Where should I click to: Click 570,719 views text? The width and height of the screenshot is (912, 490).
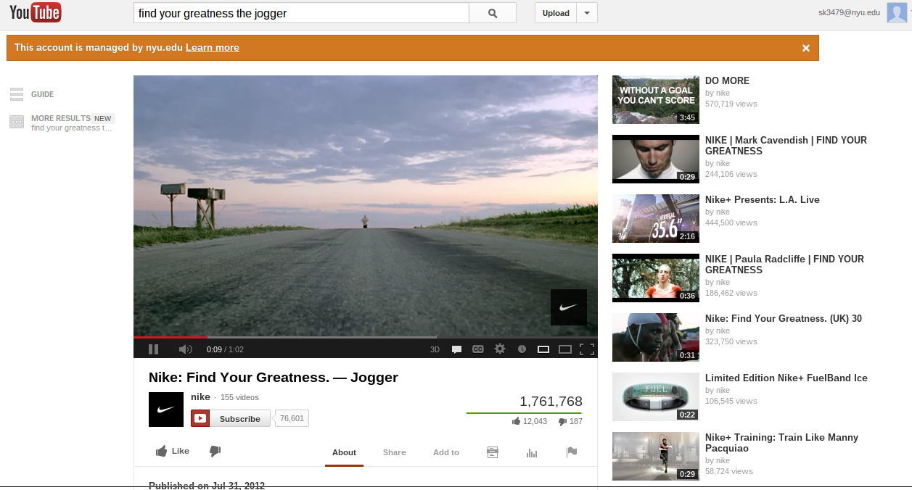(731, 104)
